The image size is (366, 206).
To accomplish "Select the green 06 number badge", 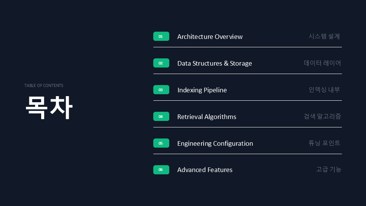I will tap(161, 170).
